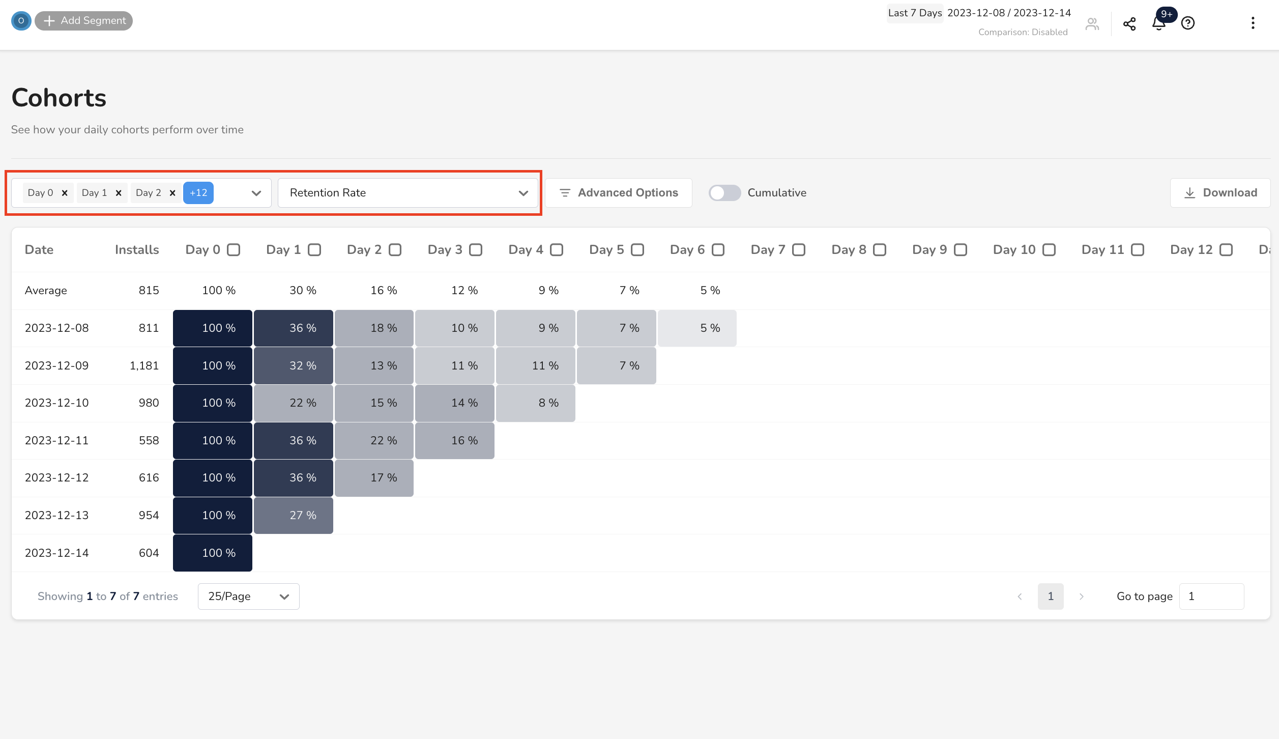Toggle the Cumulative switch on
1279x739 pixels.
726,193
